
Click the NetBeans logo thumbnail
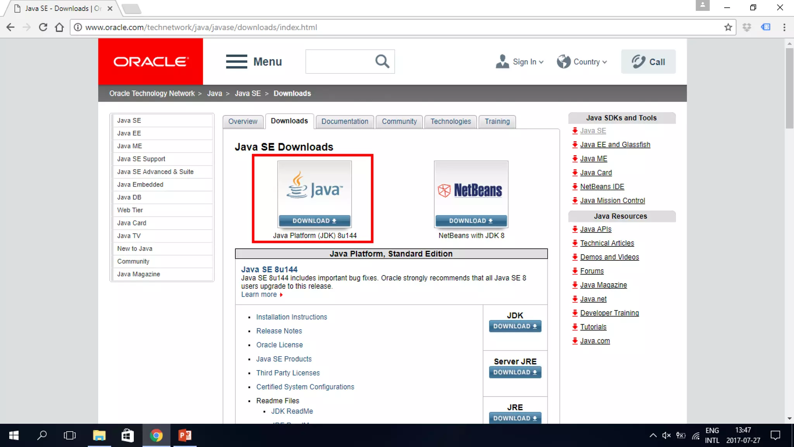pyautogui.click(x=471, y=189)
